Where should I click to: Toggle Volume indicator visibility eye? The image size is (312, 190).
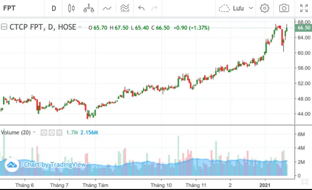tap(44, 133)
